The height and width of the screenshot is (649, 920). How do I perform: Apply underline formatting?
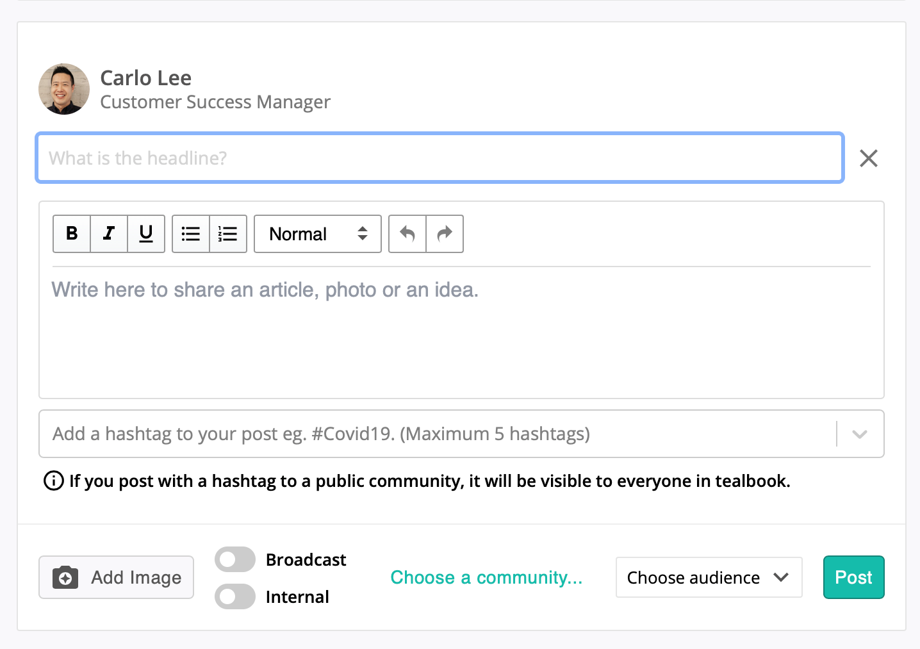[x=146, y=234]
